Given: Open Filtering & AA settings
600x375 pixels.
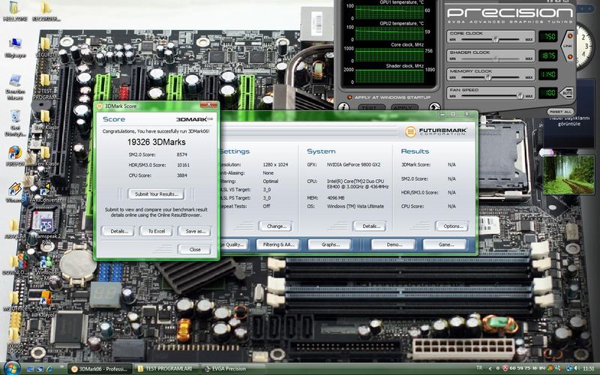Looking at the screenshot, I should (278, 244).
